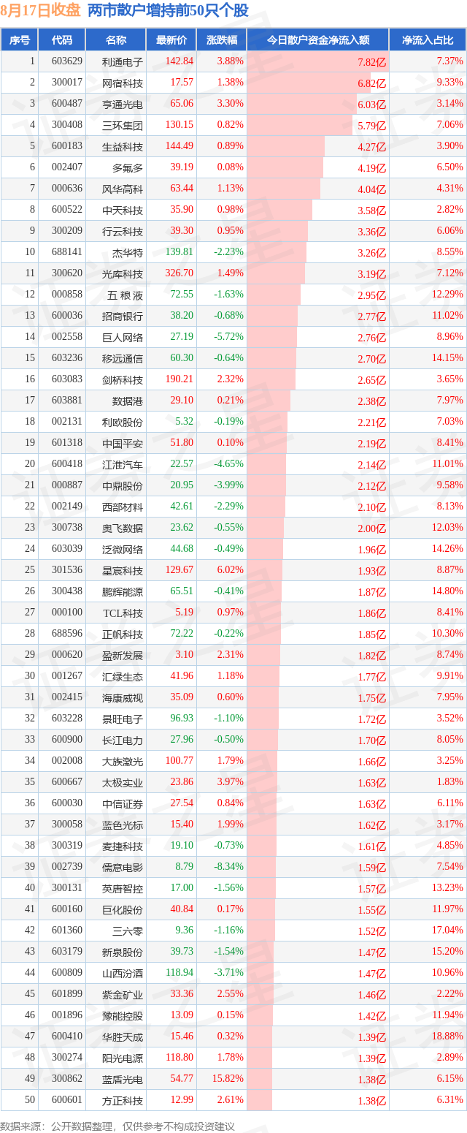Click the 净流入占比 column header

[x=428, y=40]
